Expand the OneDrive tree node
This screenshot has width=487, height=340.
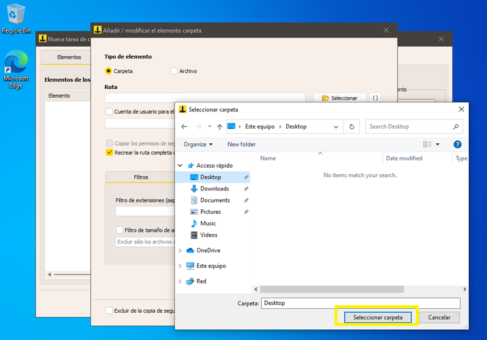(180, 251)
